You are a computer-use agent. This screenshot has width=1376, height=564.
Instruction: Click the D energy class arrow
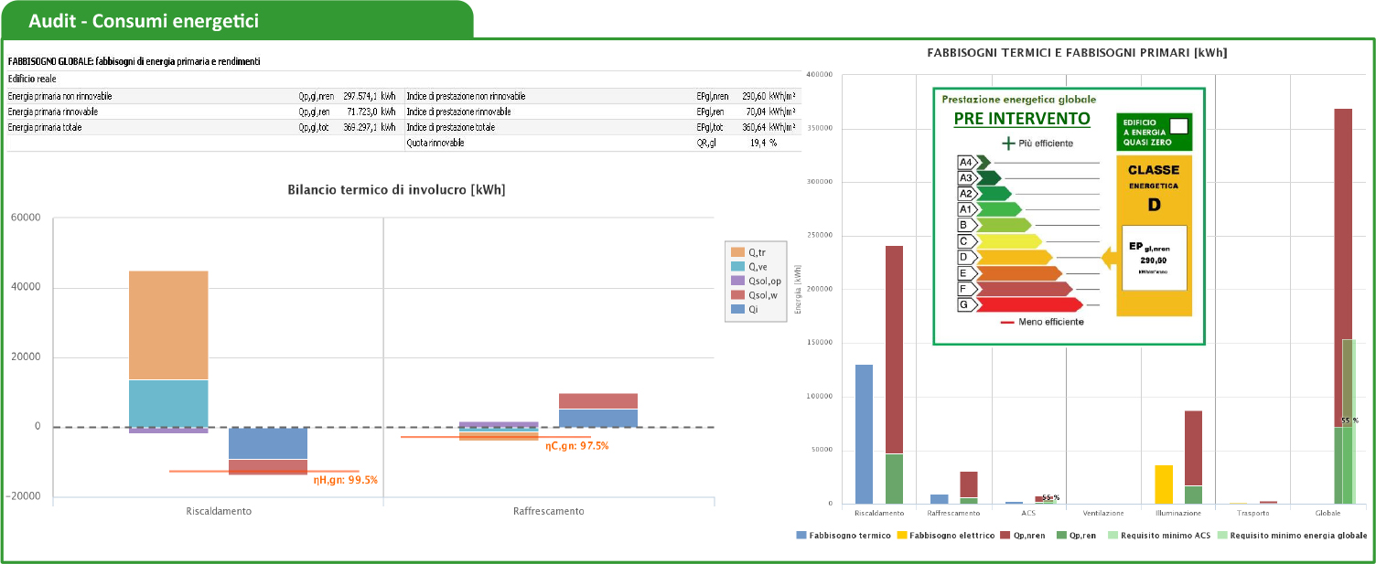1005,258
